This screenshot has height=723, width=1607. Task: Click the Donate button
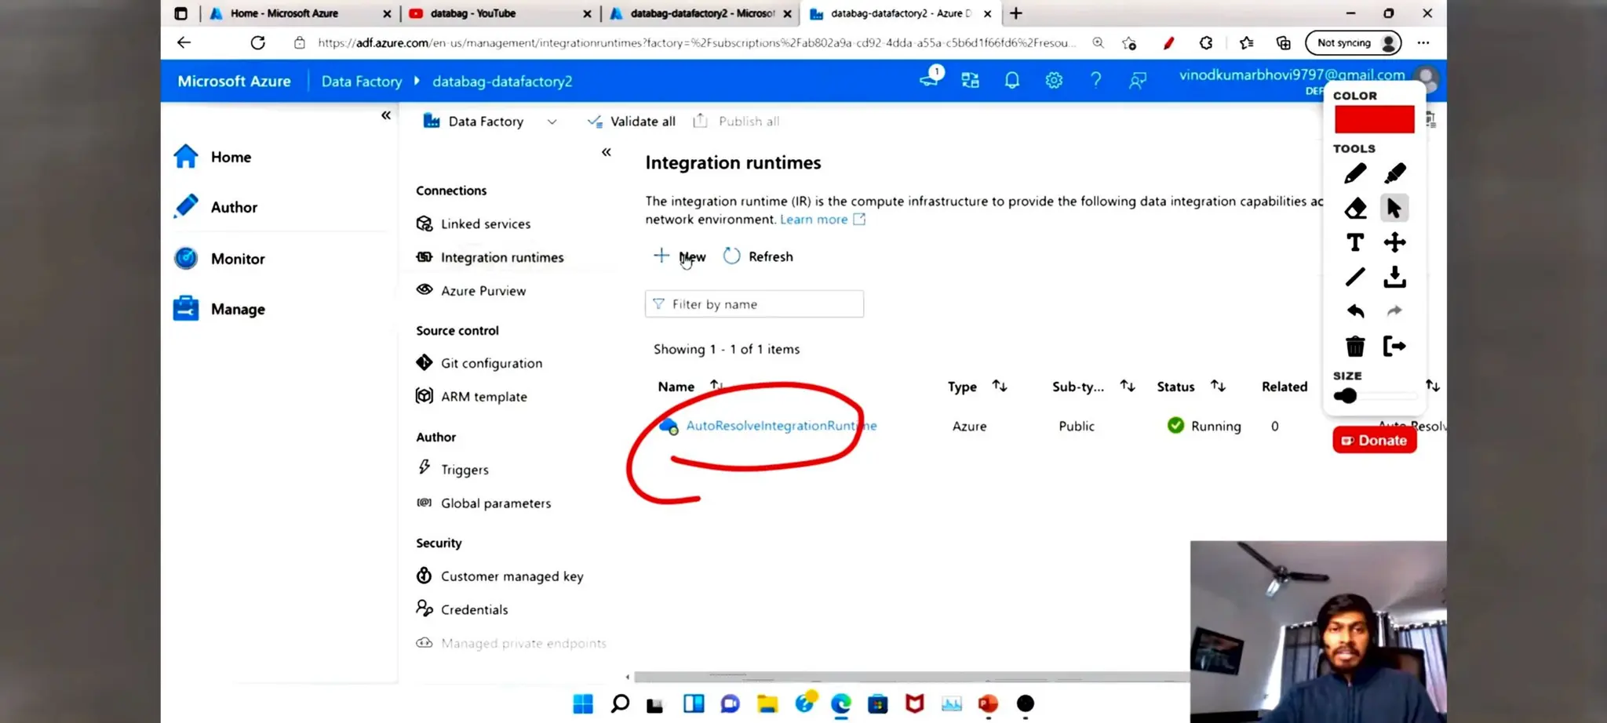(1374, 441)
